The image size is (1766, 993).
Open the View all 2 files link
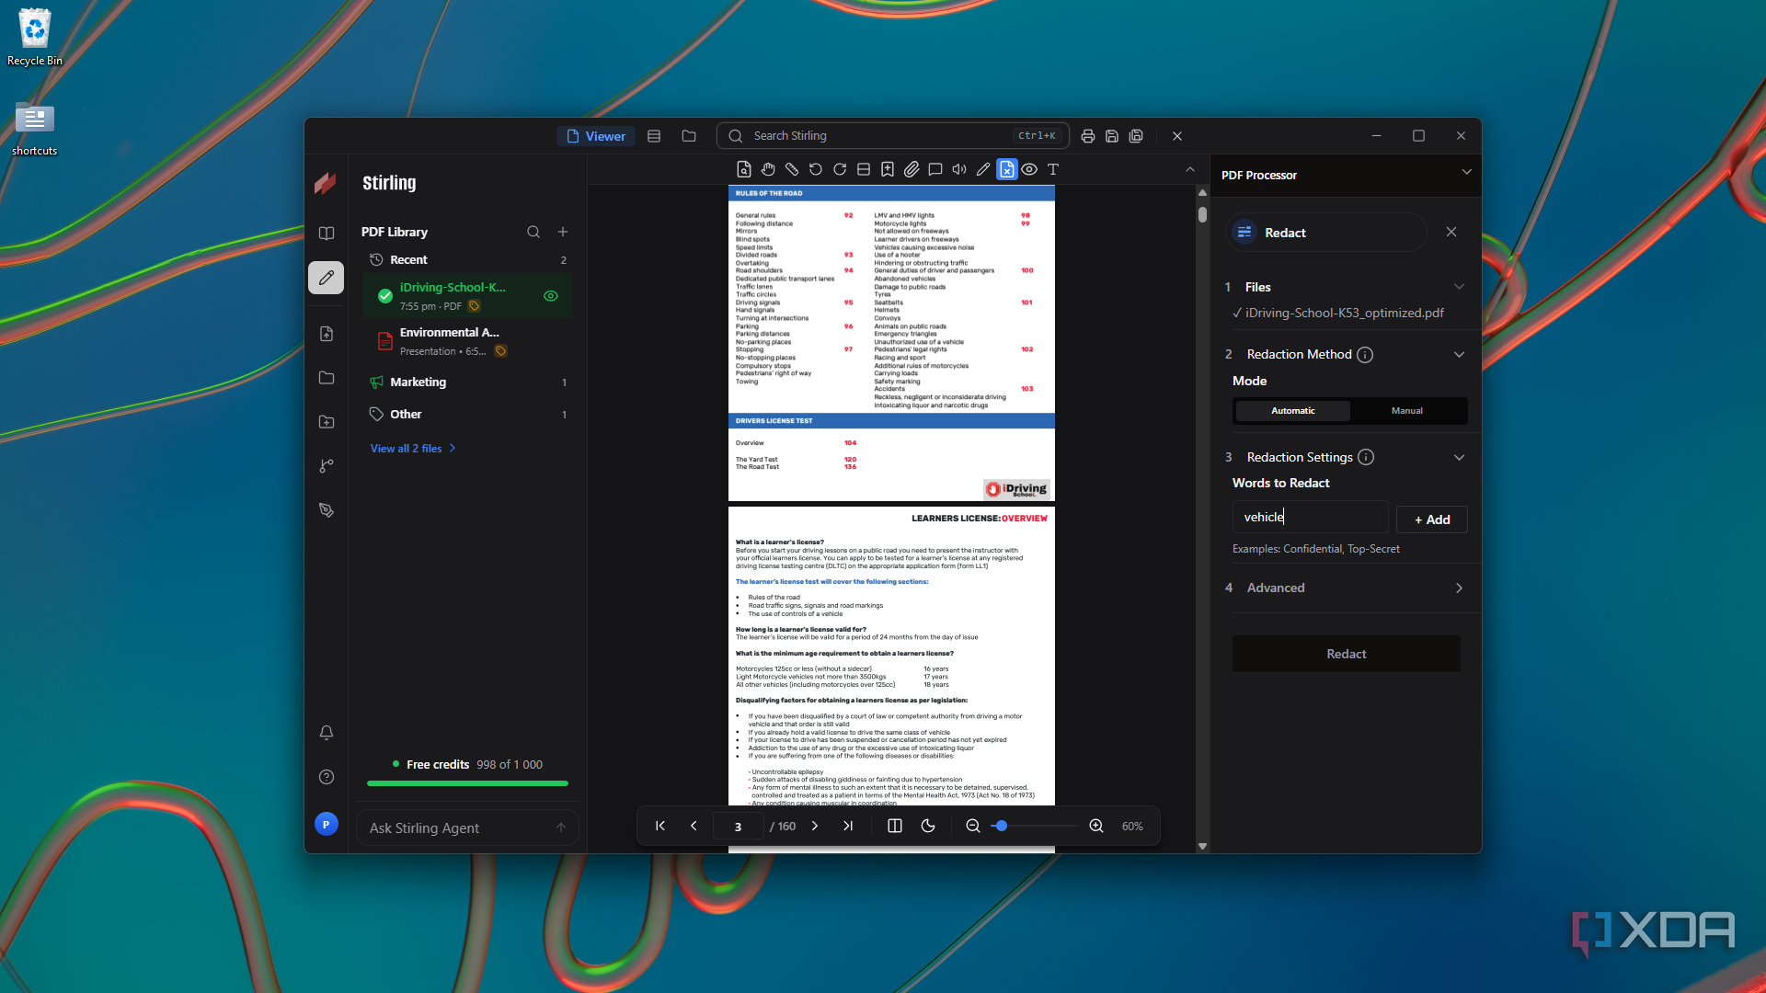pos(413,449)
